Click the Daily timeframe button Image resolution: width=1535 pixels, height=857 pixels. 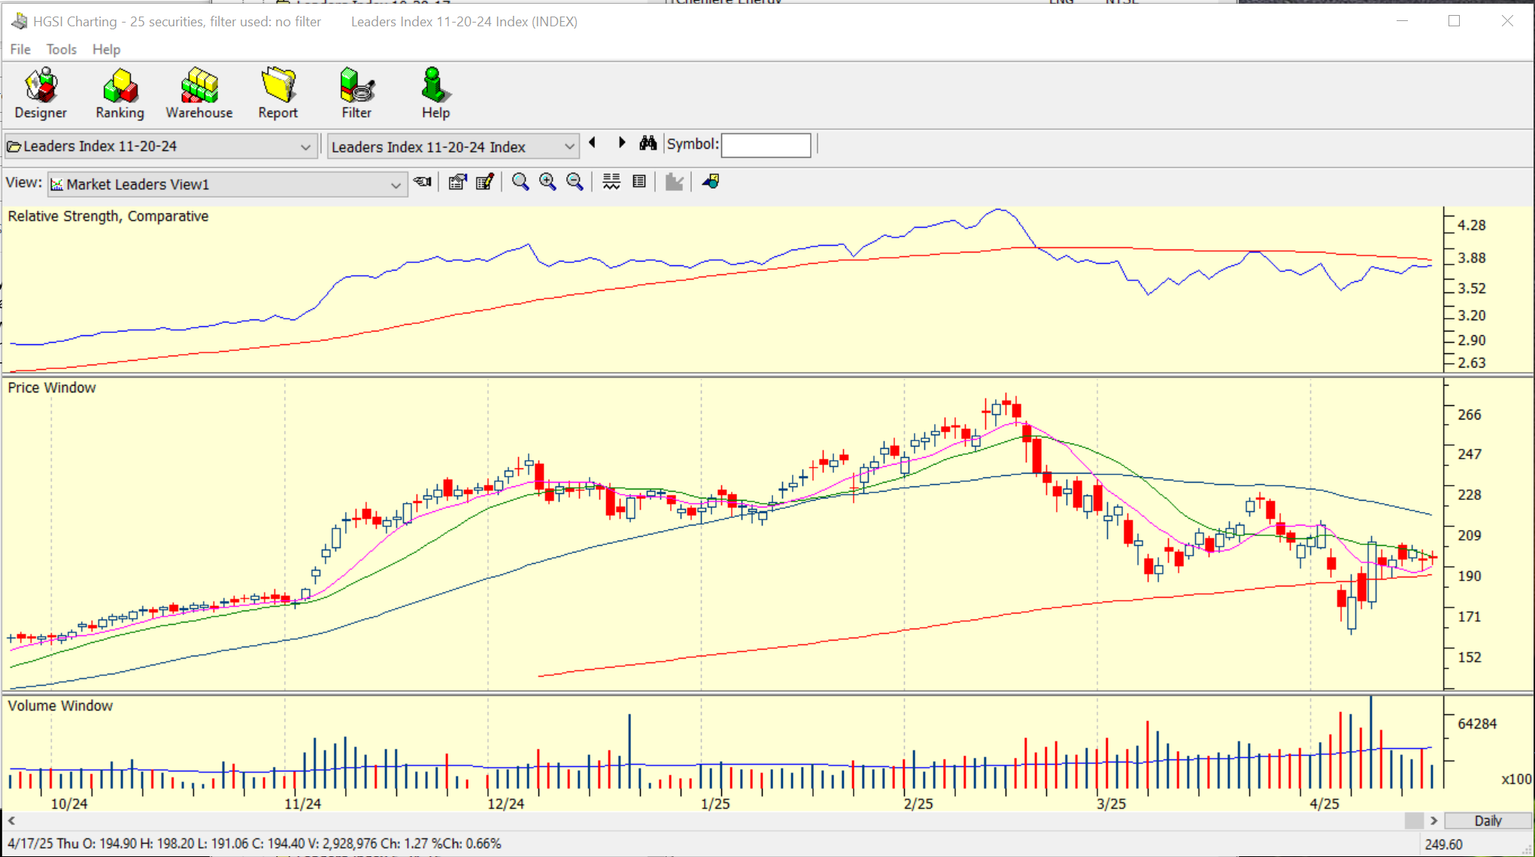pos(1488,821)
